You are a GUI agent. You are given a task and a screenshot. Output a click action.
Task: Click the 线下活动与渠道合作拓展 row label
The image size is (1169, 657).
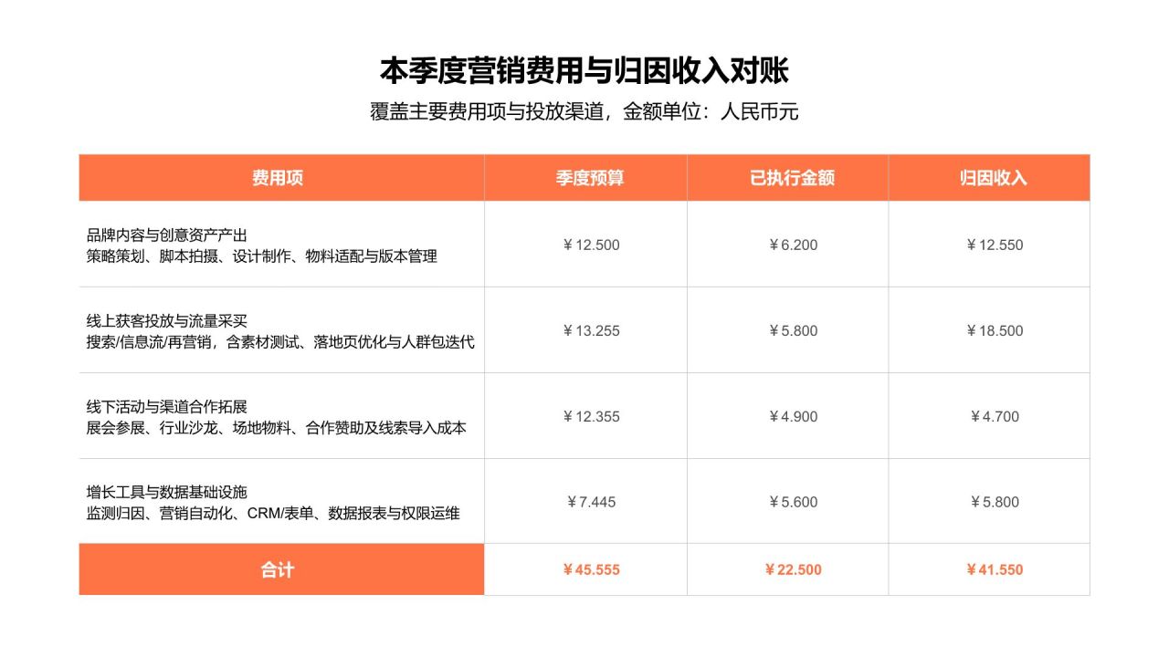167,407
